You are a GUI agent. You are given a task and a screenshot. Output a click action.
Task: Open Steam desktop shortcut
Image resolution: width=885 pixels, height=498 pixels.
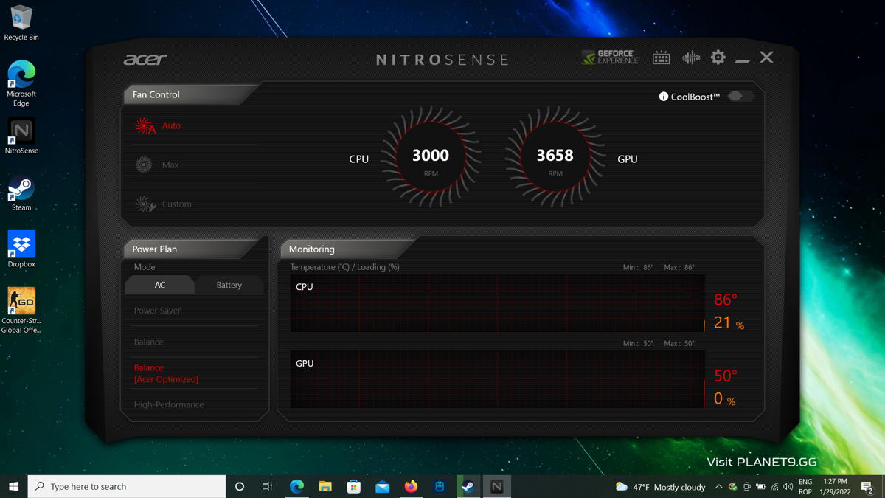(21, 193)
